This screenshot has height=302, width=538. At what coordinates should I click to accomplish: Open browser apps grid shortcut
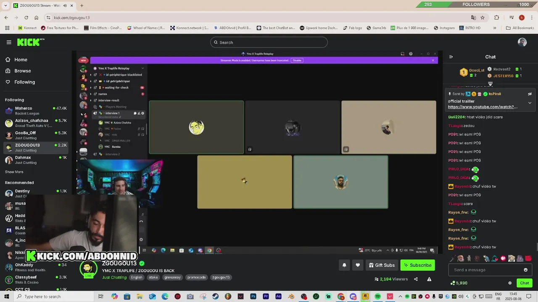(7, 28)
